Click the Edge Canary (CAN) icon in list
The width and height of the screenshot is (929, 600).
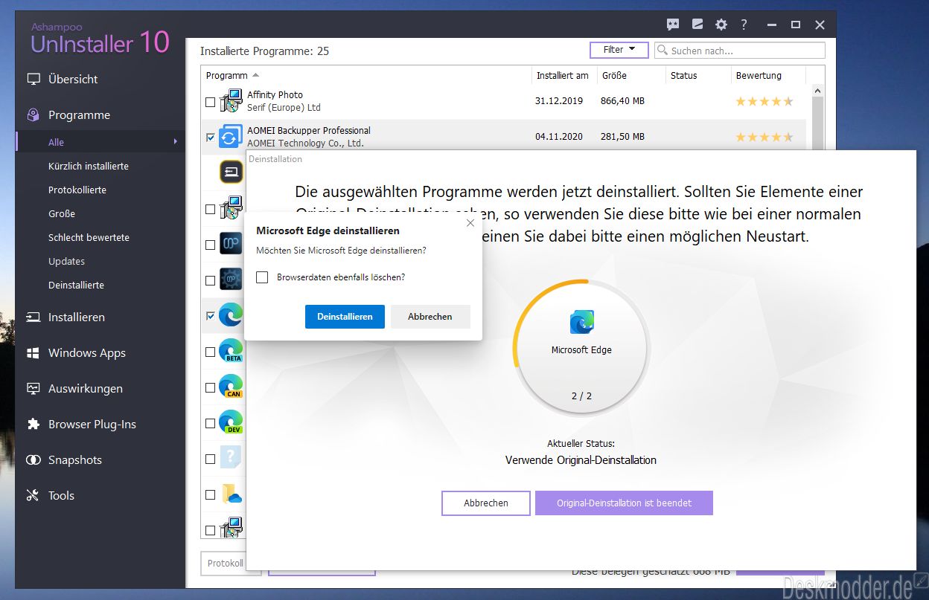[232, 387]
